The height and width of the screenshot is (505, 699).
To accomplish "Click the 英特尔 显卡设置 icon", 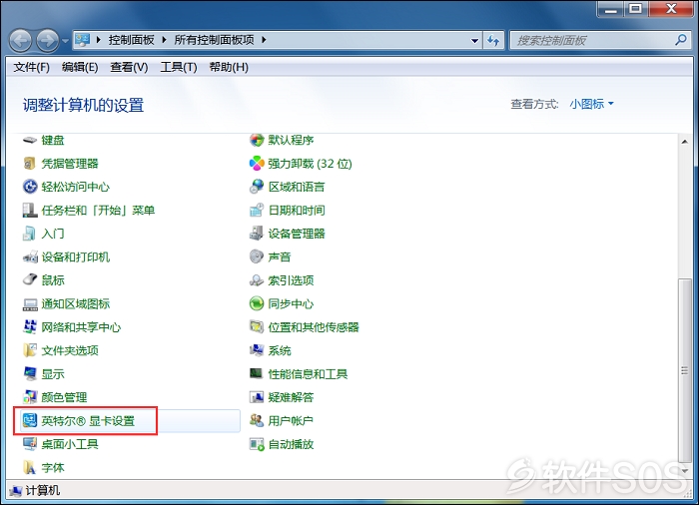I will pyautogui.click(x=30, y=420).
